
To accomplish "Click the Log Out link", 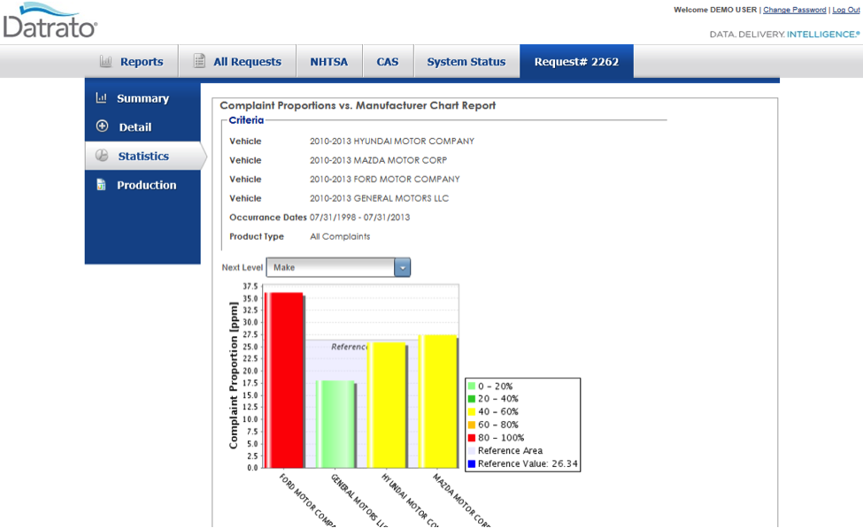I will coord(846,10).
